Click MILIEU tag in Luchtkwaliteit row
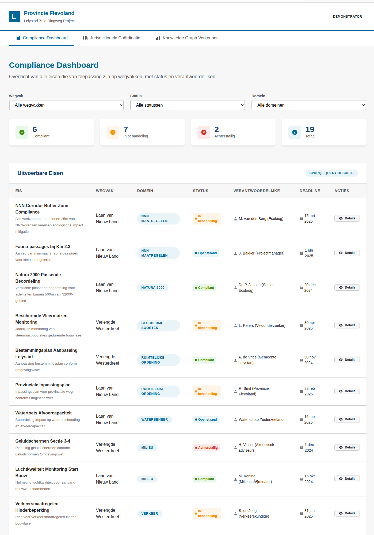The image size is (374, 535). coord(147,479)
